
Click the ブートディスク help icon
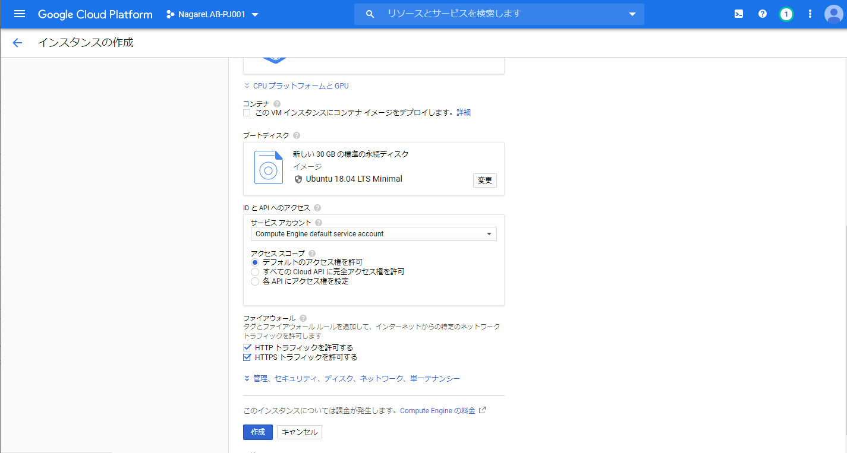297,135
